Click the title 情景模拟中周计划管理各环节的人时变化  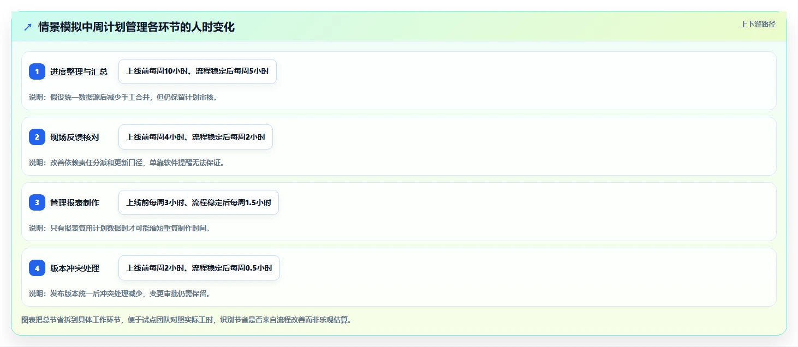(136, 27)
